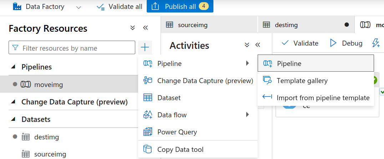The image size is (384, 159).
Task: Collapse the Change Data Capture (preview) section
Action: coord(14,102)
